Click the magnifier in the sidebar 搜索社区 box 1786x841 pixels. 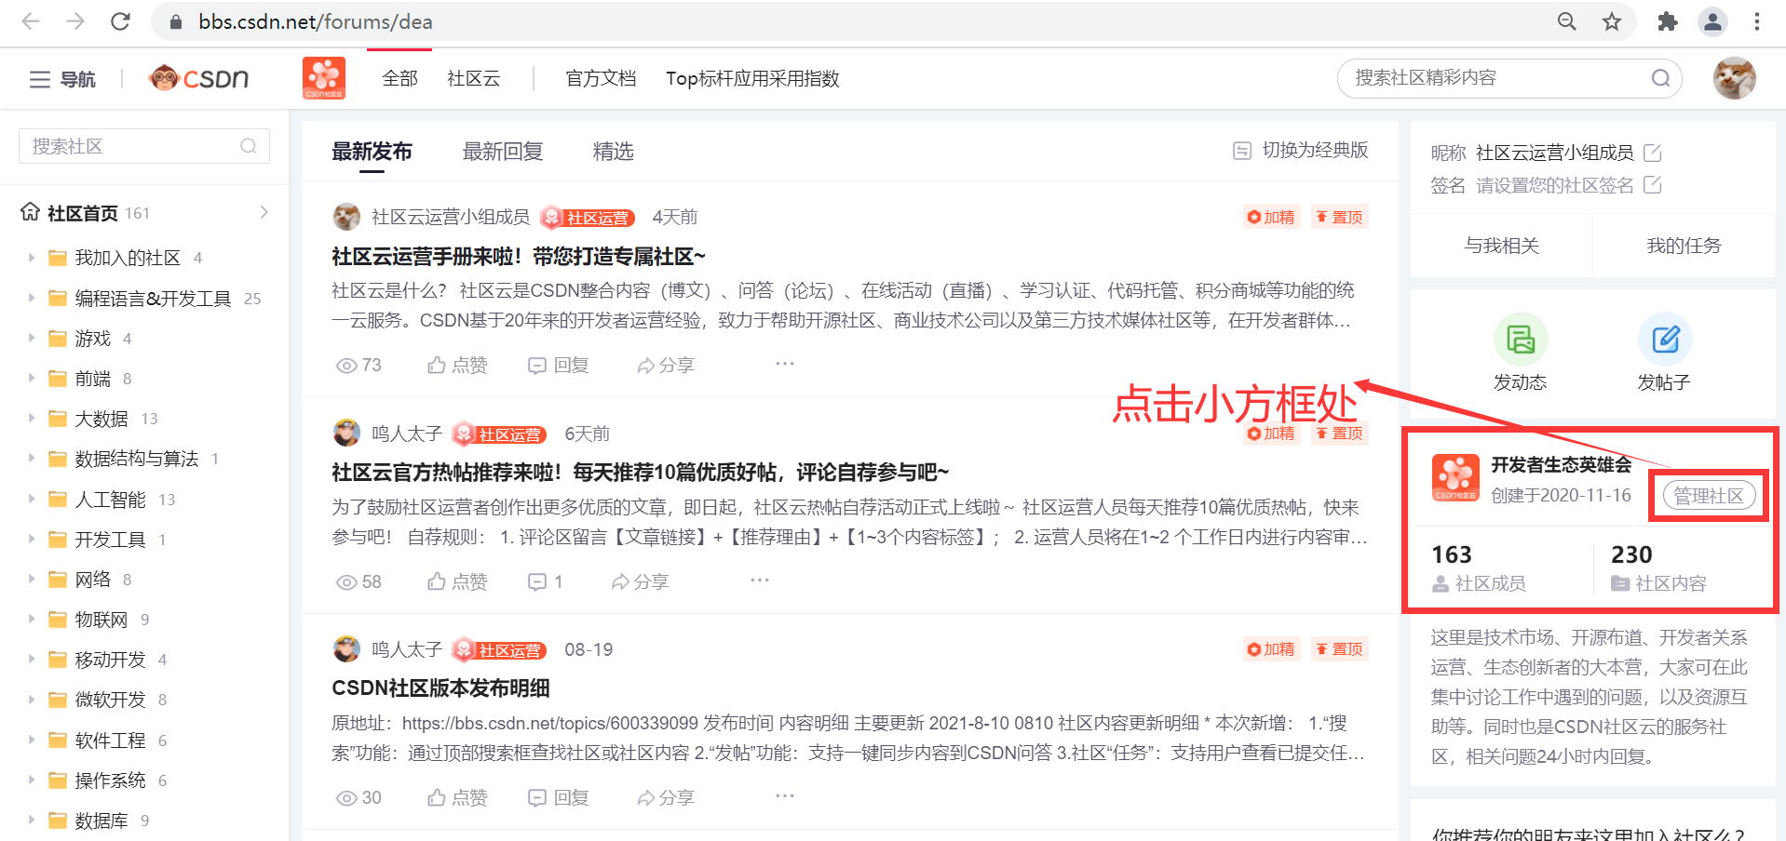(x=249, y=146)
